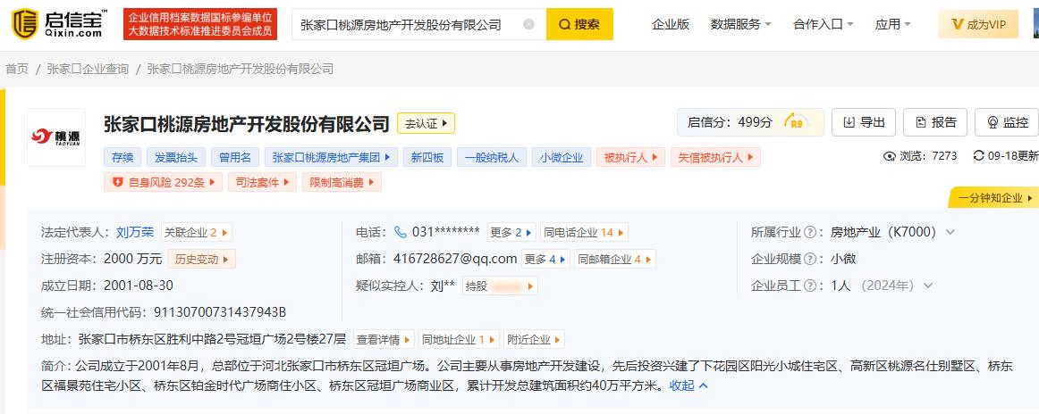This screenshot has width=1039, height=414.
Task: Open the 一般纳税人 tag
Action: pyautogui.click(x=492, y=157)
